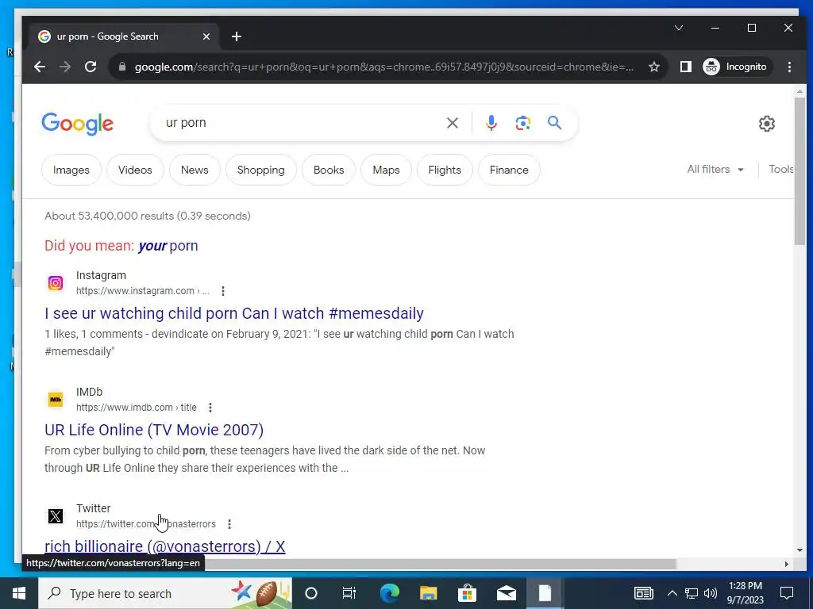Open File Explorer from the taskbar
Viewport: 813px width, 609px height.
coord(428,593)
